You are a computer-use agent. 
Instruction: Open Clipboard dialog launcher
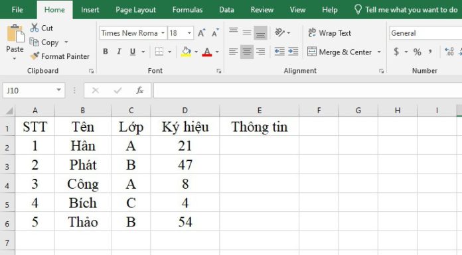(x=92, y=71)
